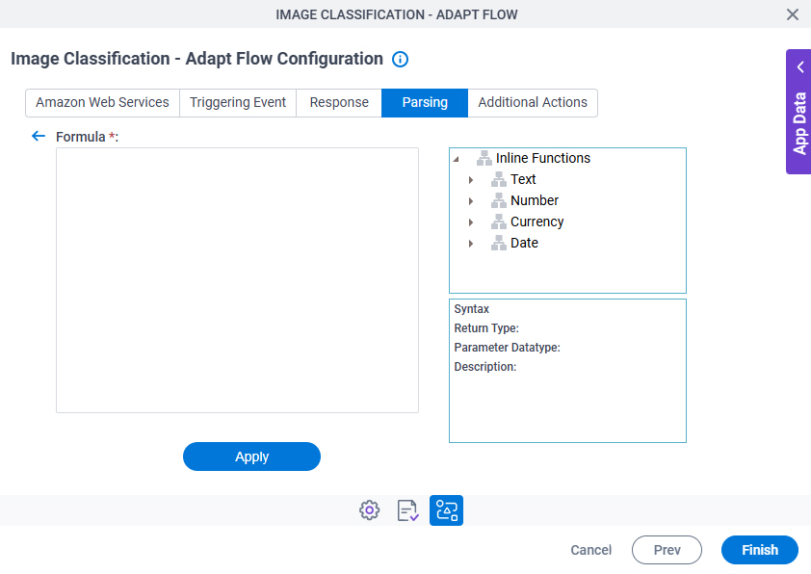The image size is (811, 574).
Task: Select the Currency tree item
Action: coord(536,222)
